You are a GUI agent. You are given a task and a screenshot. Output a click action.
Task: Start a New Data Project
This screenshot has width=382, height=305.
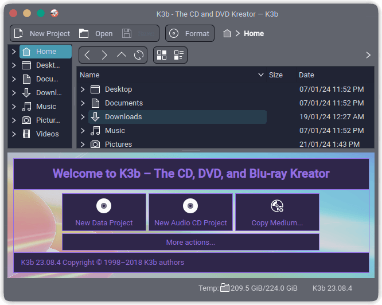point(104,212)
